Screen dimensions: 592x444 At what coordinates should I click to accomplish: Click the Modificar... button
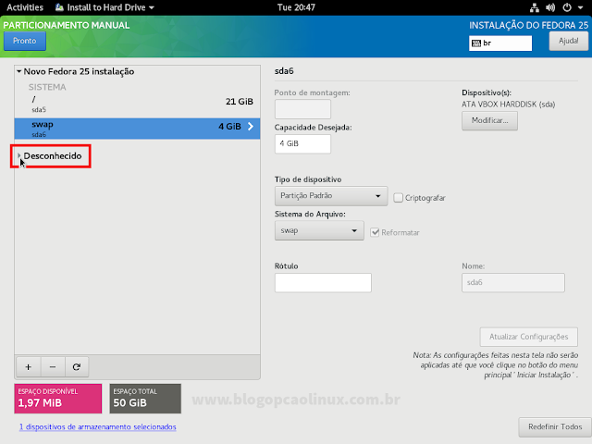(489, 121)
